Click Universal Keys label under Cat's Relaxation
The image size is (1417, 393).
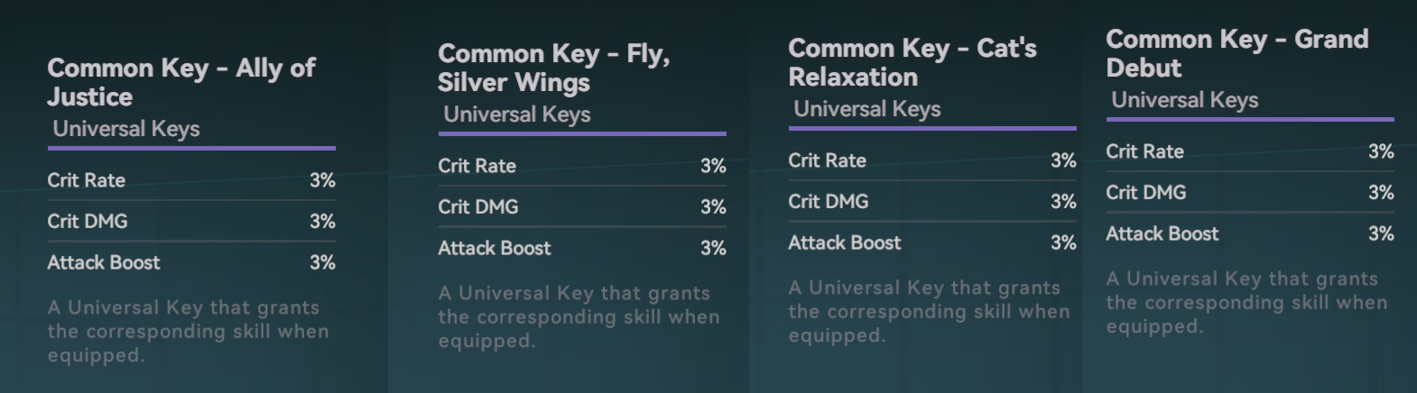(867, 109)
